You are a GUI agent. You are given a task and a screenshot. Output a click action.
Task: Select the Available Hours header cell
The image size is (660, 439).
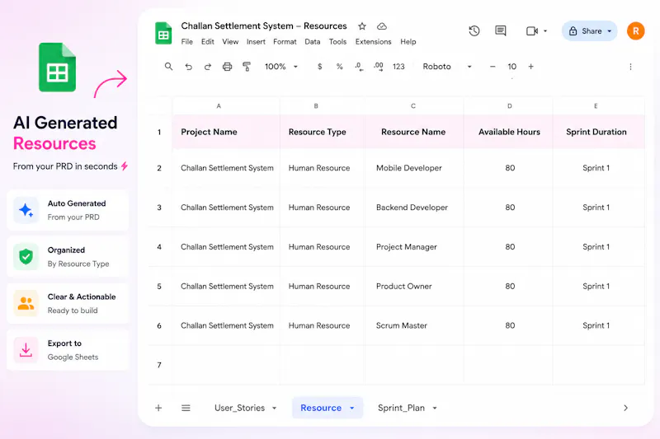click(x=508, y=132)
